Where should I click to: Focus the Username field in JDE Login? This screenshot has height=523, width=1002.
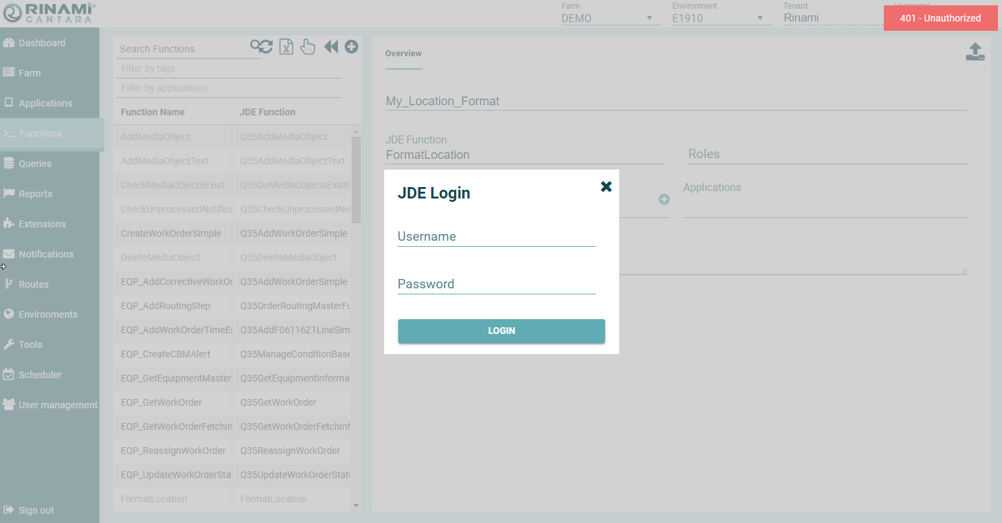pos(496,237)
